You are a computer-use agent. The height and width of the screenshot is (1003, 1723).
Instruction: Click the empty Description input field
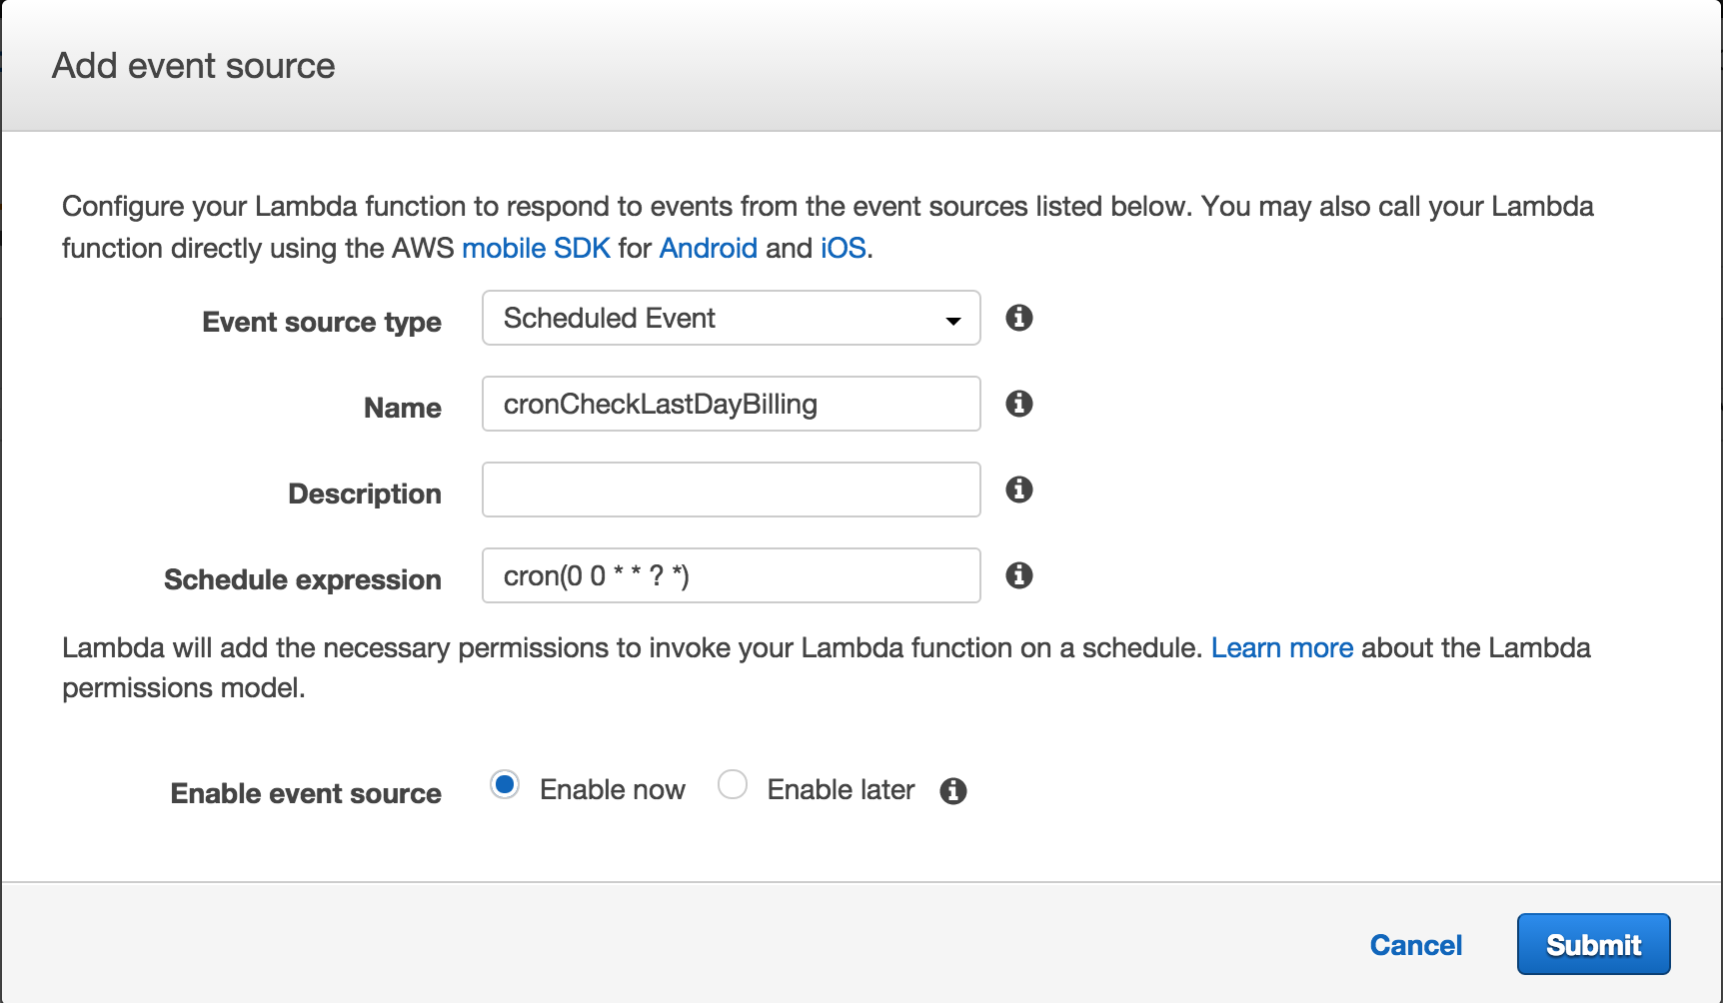point(732,490)
